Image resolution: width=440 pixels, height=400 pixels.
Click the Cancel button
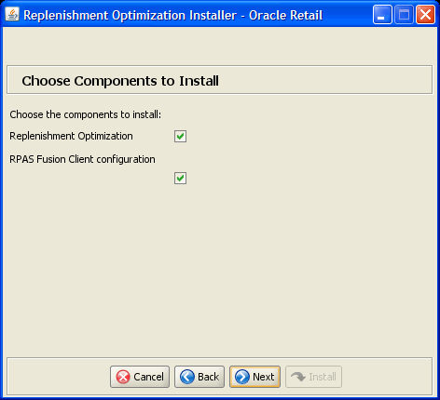tap(140, 377)
